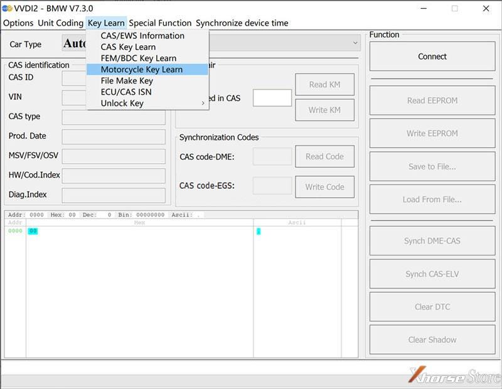The height and width of the screenshot is (389, 502).
Task: Click Synchronize device time menu
Action: pyautogui.click(x=242, y=23)
